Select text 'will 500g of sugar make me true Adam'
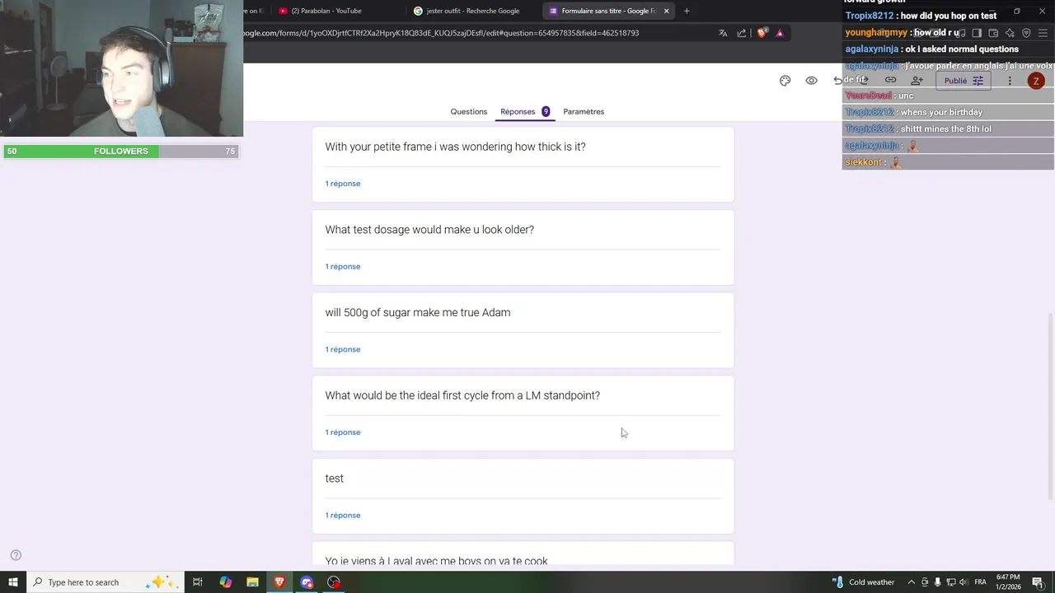 coord(418,313)
